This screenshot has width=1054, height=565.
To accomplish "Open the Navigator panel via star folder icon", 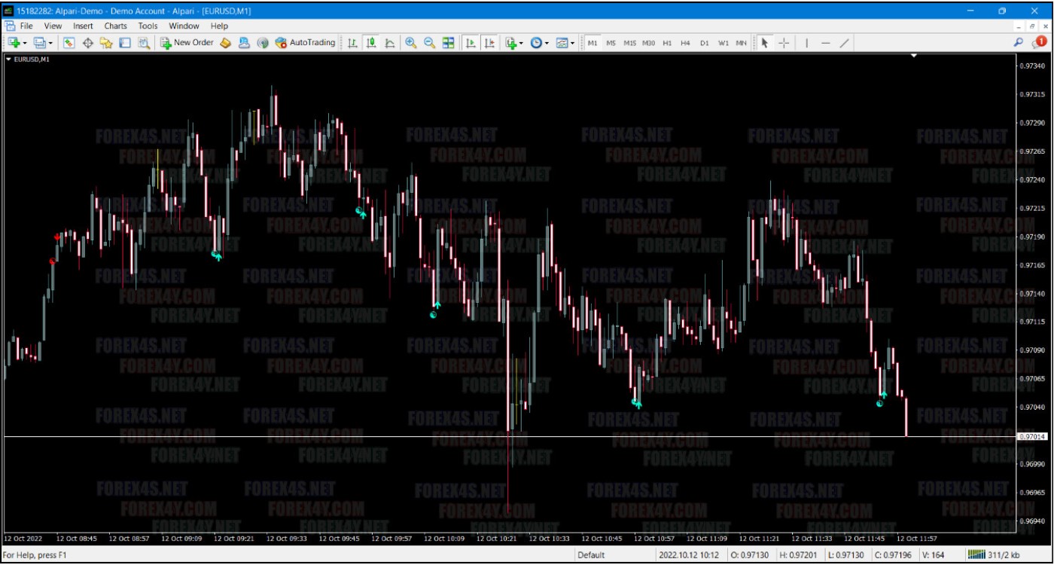I will [x=106, y=43].
